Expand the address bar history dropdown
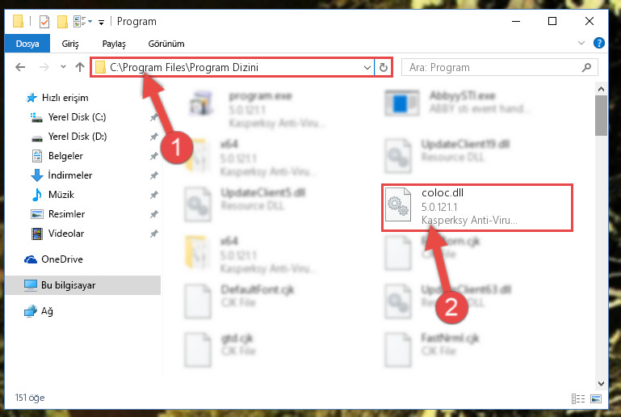 (x=367, y=67)
